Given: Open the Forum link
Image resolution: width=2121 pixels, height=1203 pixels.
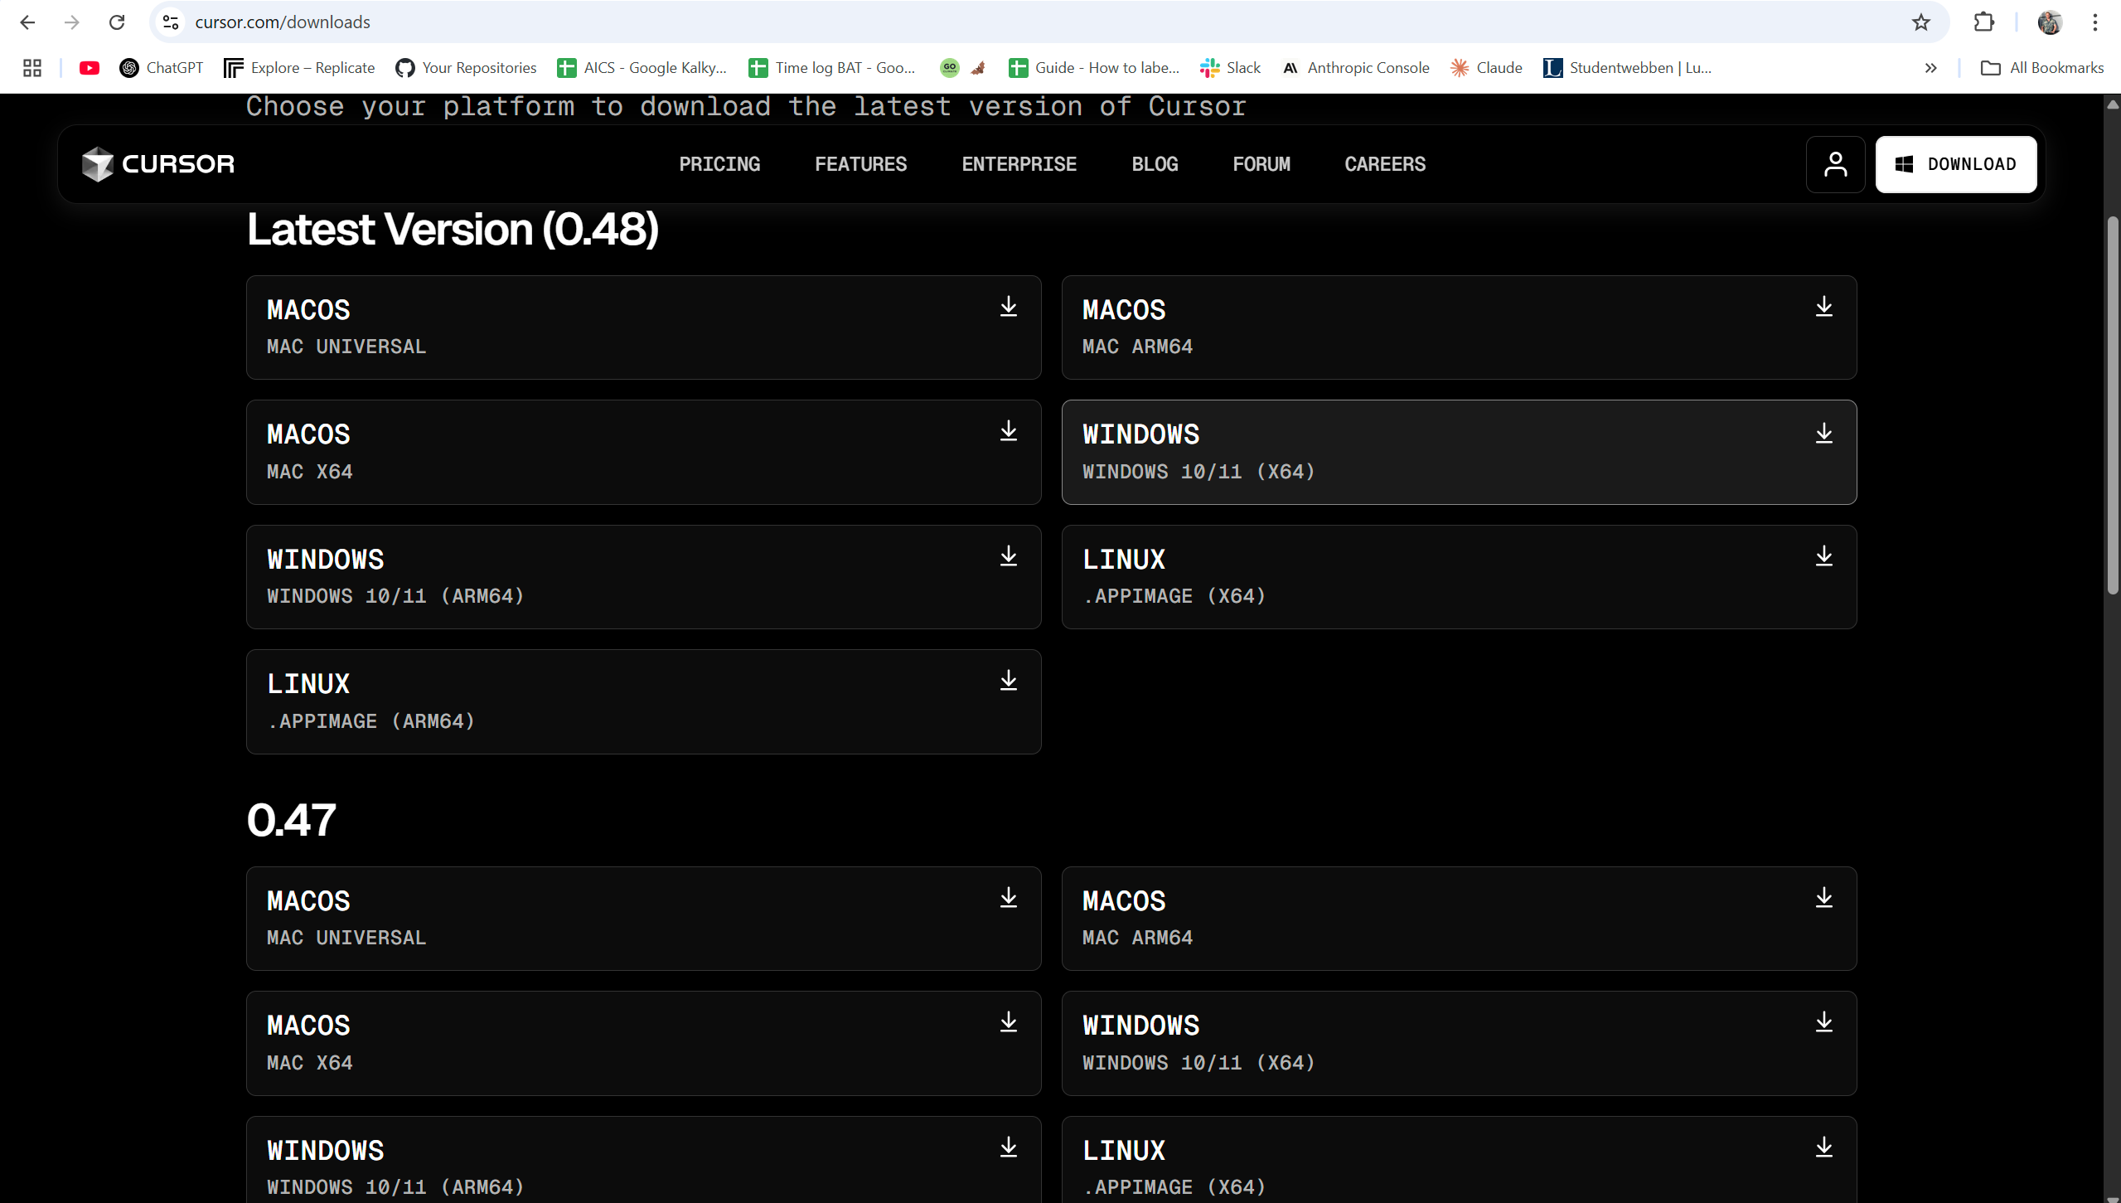Looking at the screenshot, I should (x=1261, y=164).
